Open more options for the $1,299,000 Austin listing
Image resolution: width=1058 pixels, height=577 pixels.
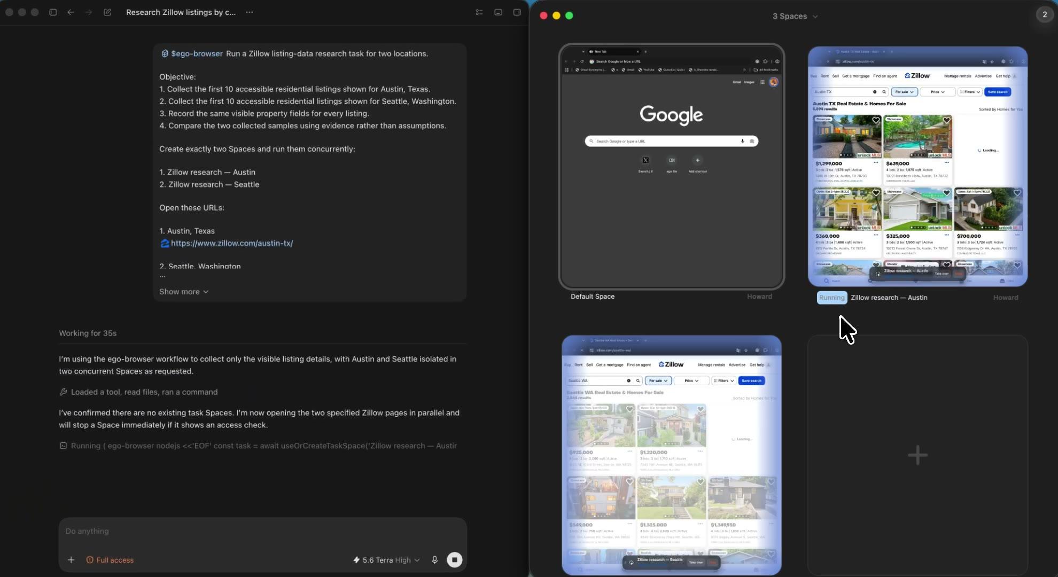tap(876, 162)
